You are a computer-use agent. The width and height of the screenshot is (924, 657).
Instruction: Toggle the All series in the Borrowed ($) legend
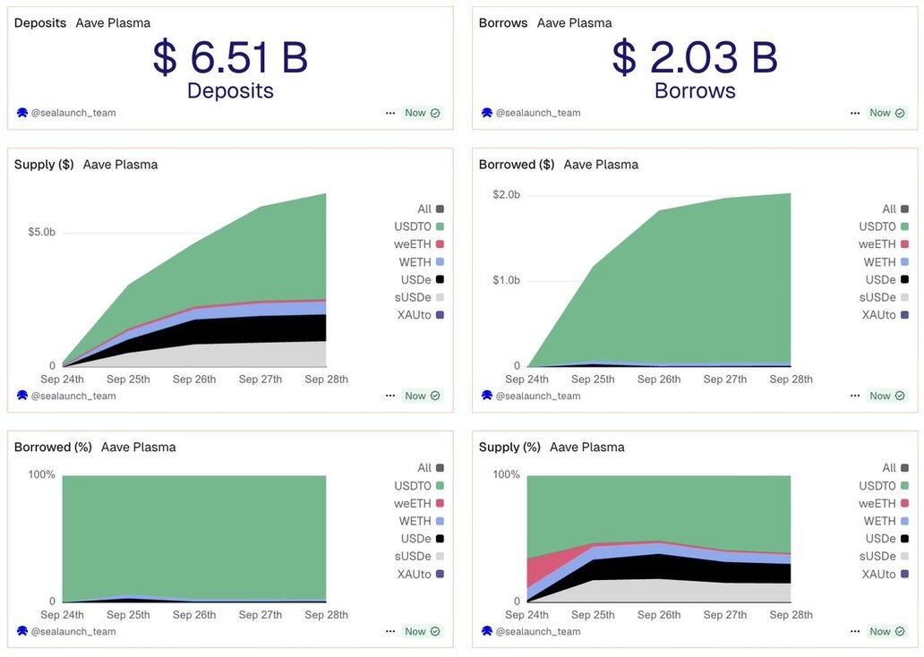(x=895, y=209)
